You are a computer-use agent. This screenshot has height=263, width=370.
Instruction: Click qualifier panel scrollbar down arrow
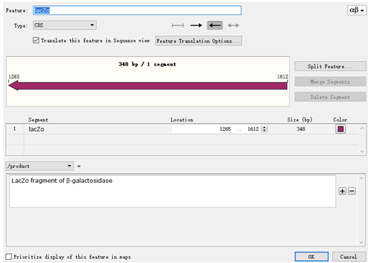361,242
